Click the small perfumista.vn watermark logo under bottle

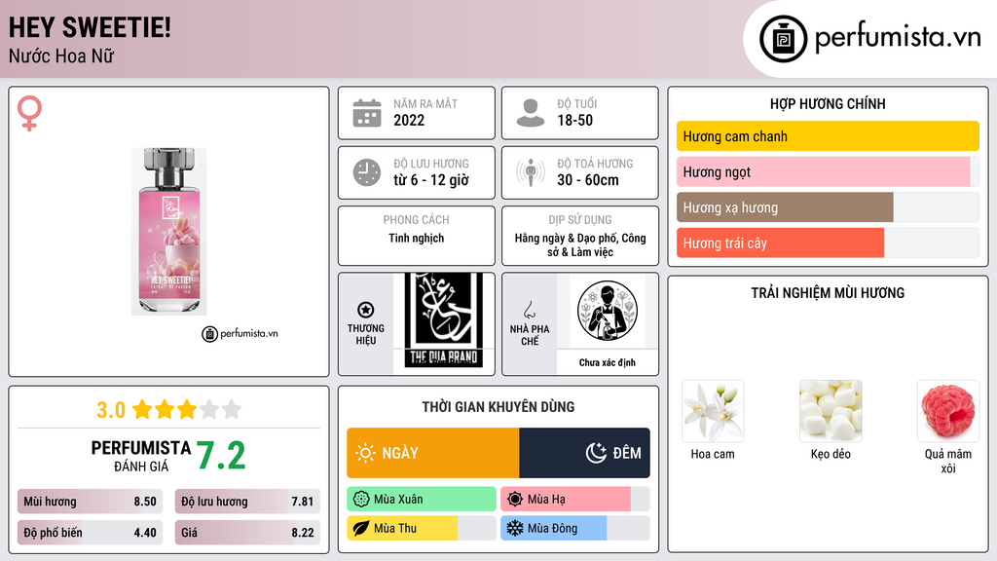(x=240, y=334)
